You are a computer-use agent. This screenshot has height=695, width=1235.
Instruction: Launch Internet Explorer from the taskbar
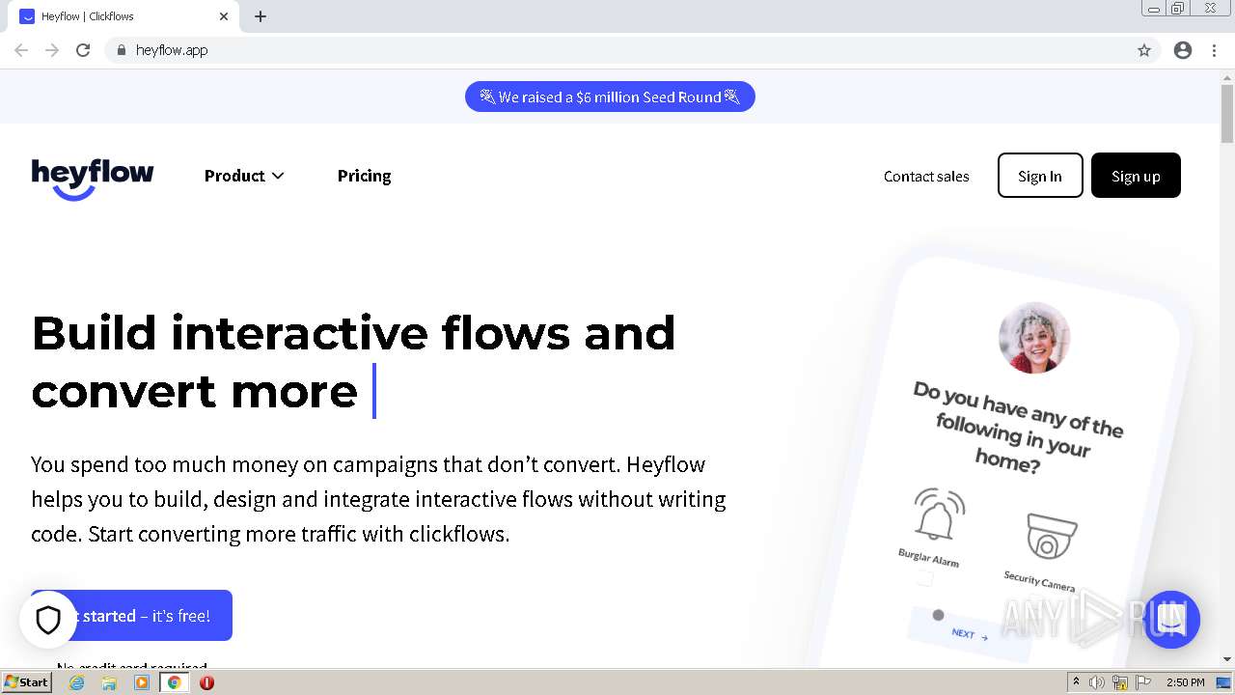click(x=77, y=682)
